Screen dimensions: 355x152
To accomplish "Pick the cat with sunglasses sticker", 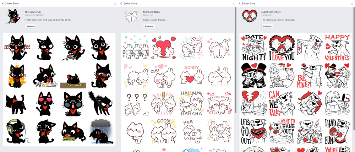I will (x=73, y=103).
